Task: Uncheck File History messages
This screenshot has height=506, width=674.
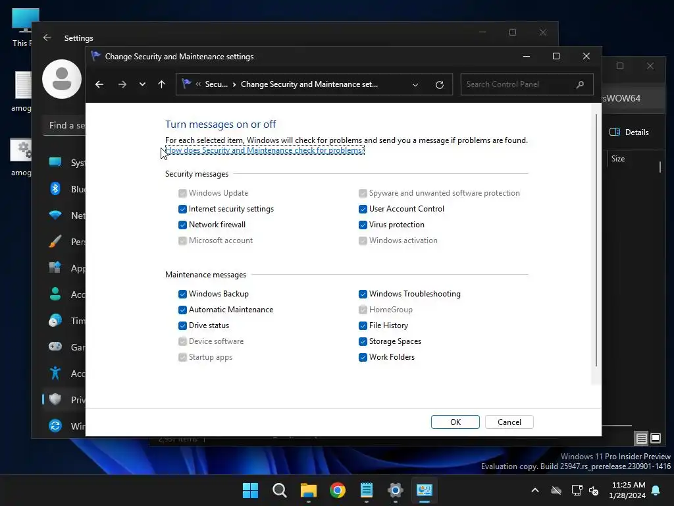Action: (x=363, y=325)
